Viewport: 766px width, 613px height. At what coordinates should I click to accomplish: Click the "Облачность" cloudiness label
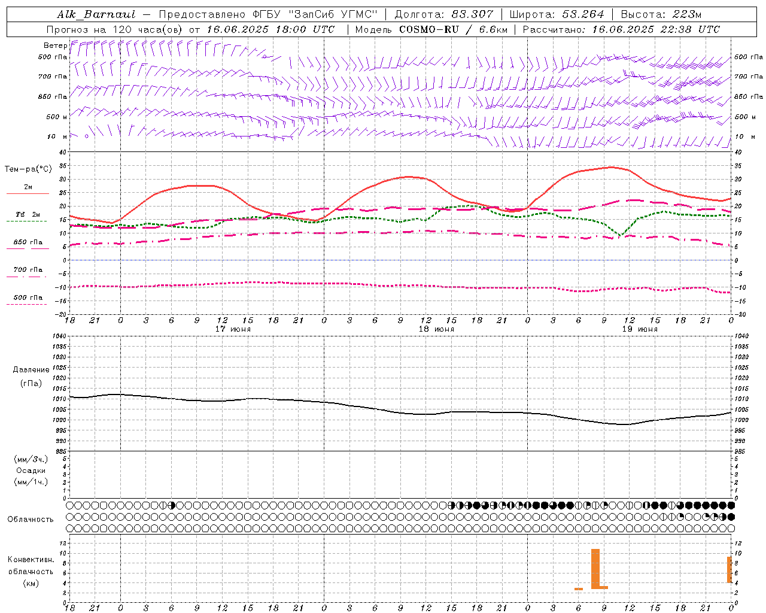coord(31,520)
